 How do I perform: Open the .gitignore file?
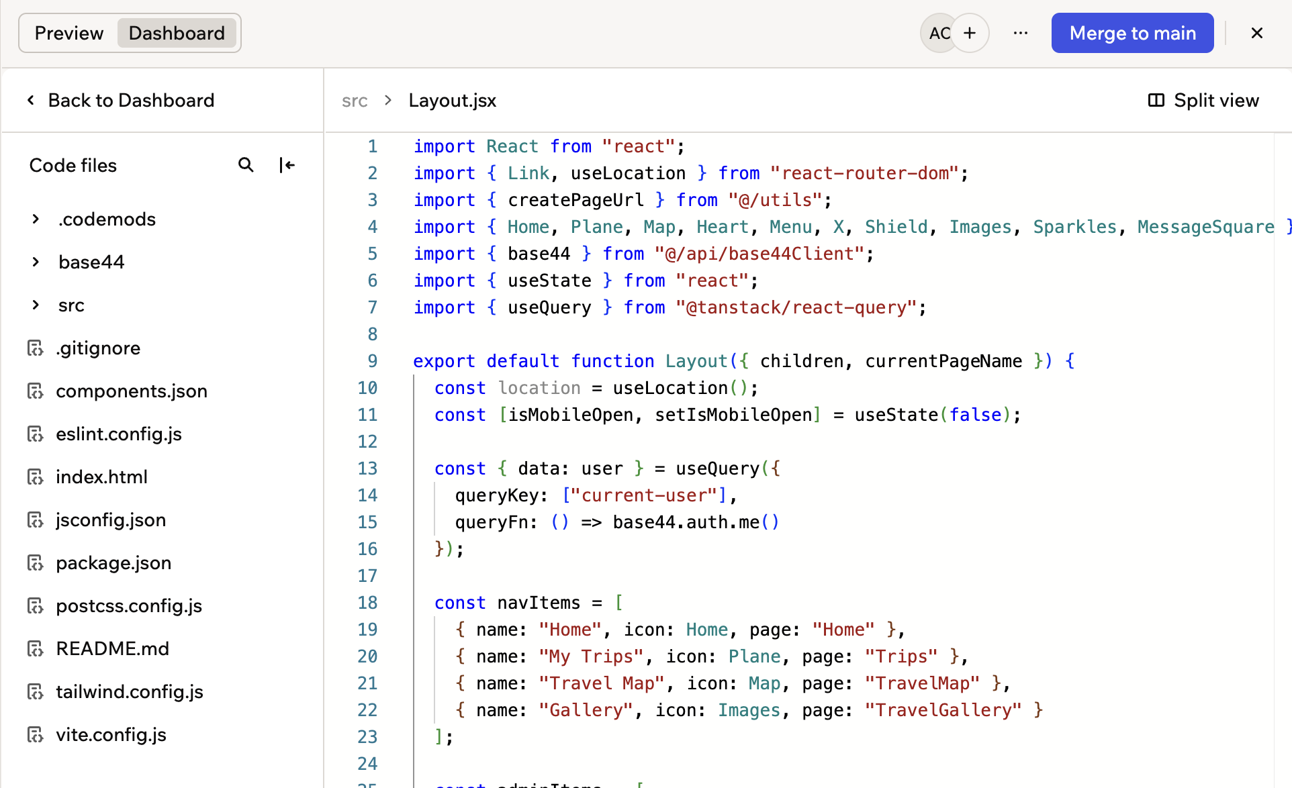(98, 348)
